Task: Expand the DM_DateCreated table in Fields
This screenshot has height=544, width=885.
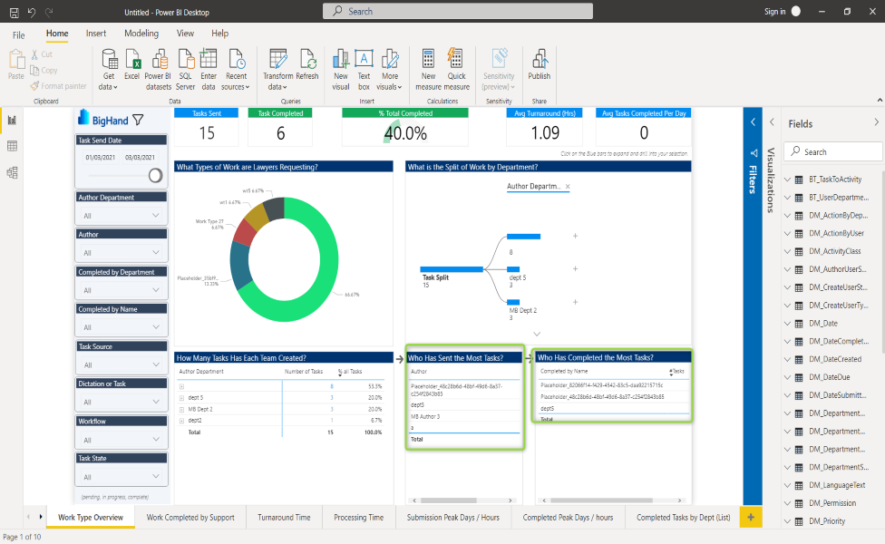Action: click(x=787, y=359)
